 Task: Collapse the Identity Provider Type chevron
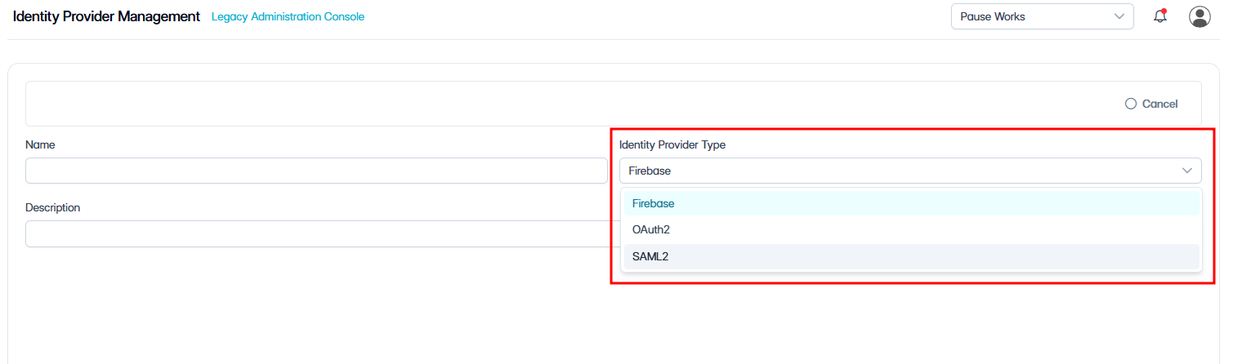pyautogui.click(x=1187, y=171)
